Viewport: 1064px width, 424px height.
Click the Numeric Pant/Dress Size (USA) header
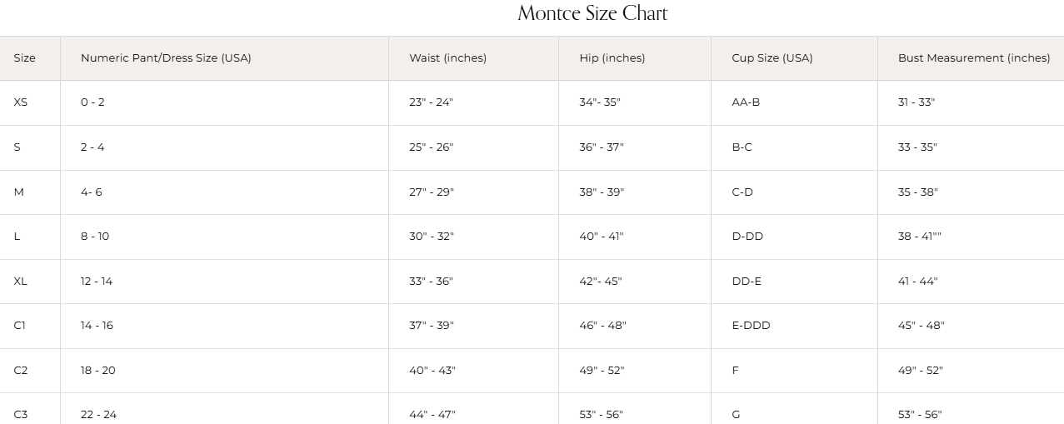click(166, 58)
